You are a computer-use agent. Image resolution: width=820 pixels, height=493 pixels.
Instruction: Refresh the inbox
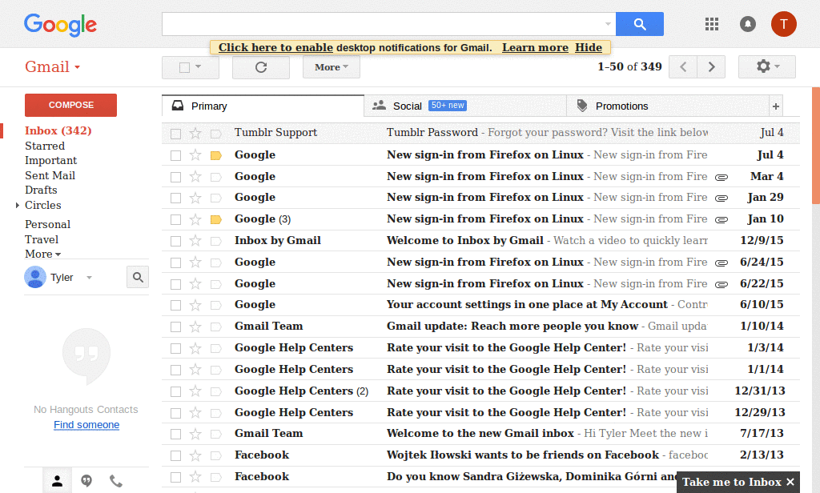260,66
